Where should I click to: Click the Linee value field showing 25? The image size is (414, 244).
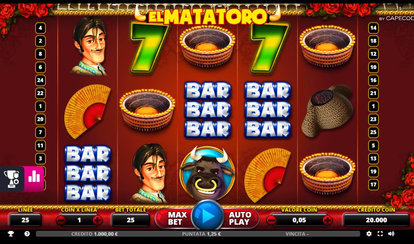(x=26, y=220)
